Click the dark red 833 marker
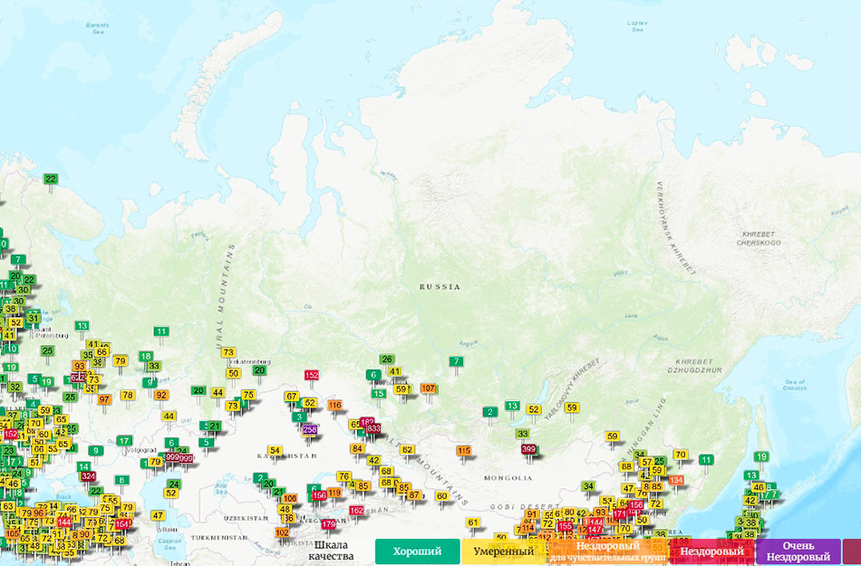Screen dimensions: 861x566 [x=374, y=429]
